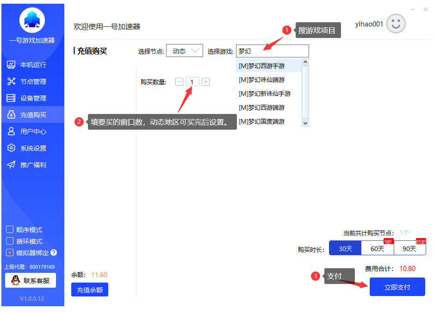Click the 推广福利 paper plane icon
Screen dimensions: 434x315
11,165
